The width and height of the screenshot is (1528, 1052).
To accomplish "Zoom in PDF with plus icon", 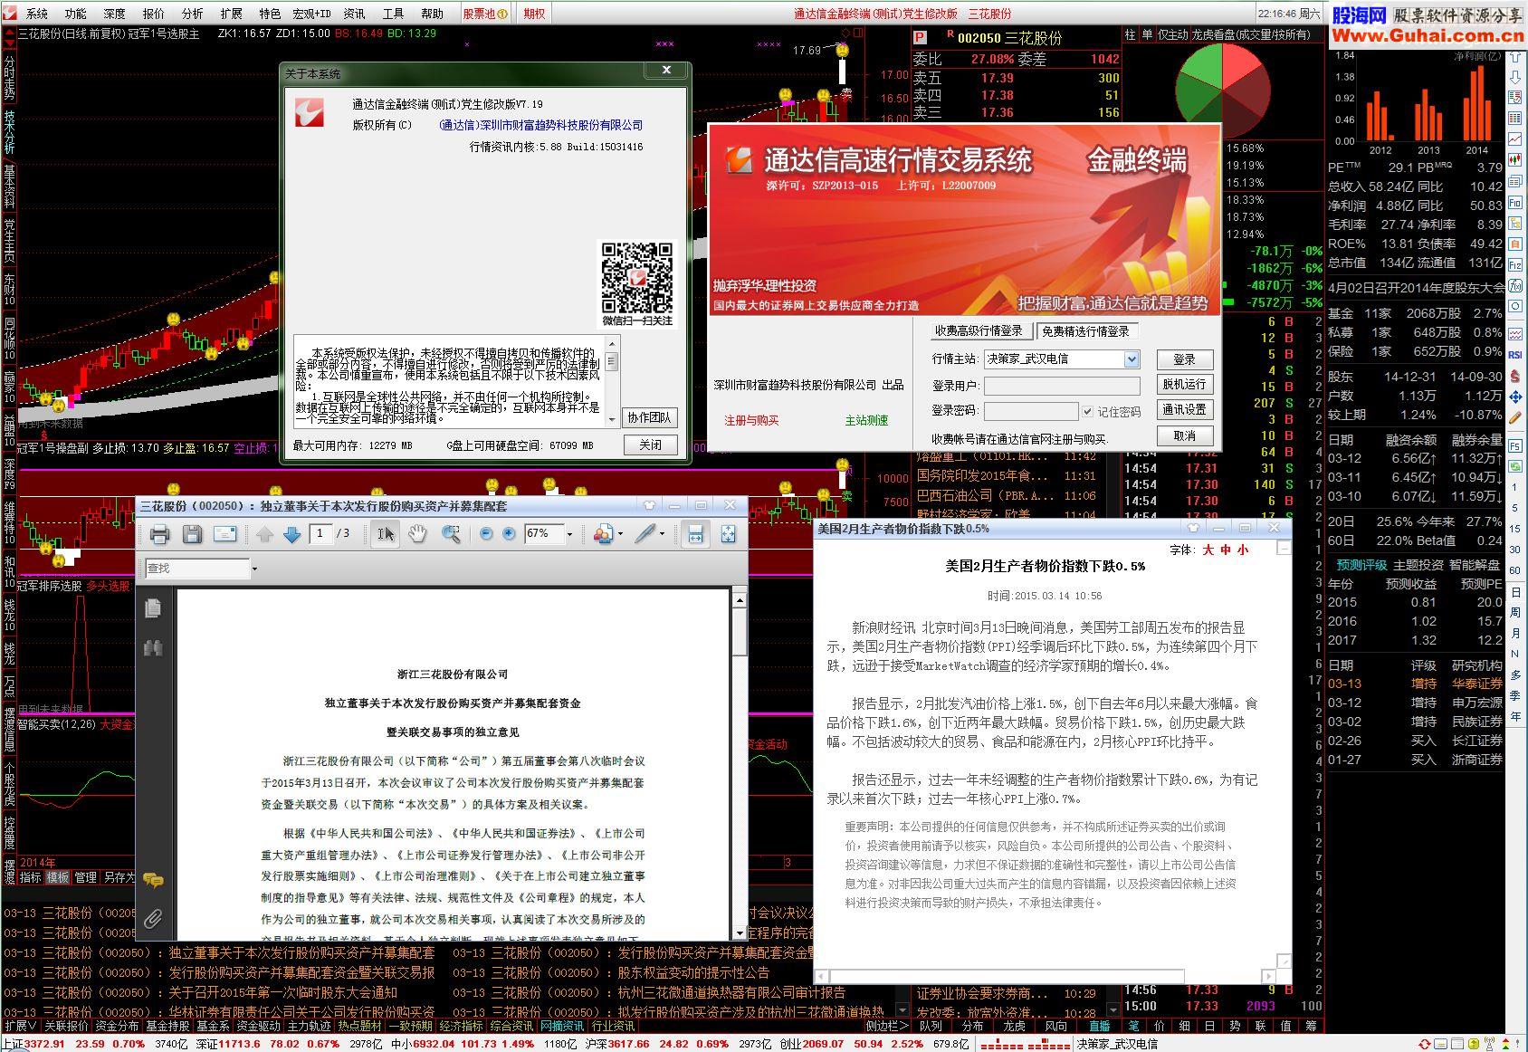I will 509,534.
